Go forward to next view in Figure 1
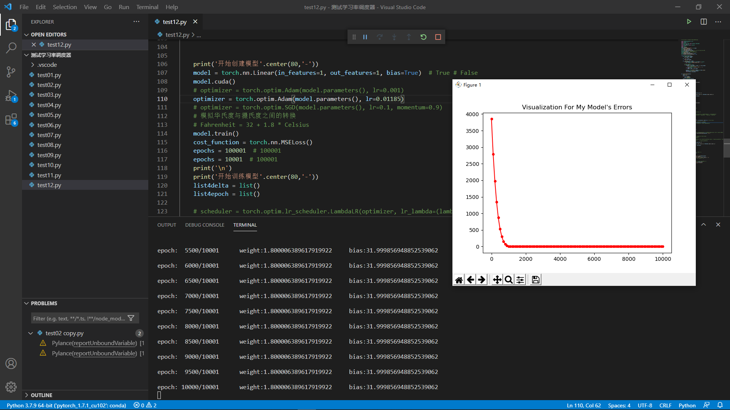The height and width of the screenshot is (410, 730). coord(482,280)
